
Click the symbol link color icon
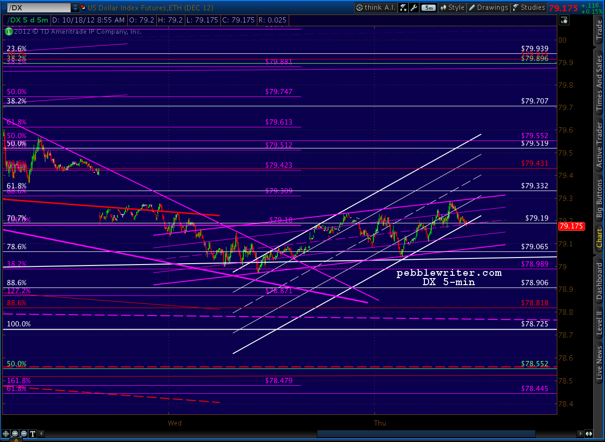point(83,7)
